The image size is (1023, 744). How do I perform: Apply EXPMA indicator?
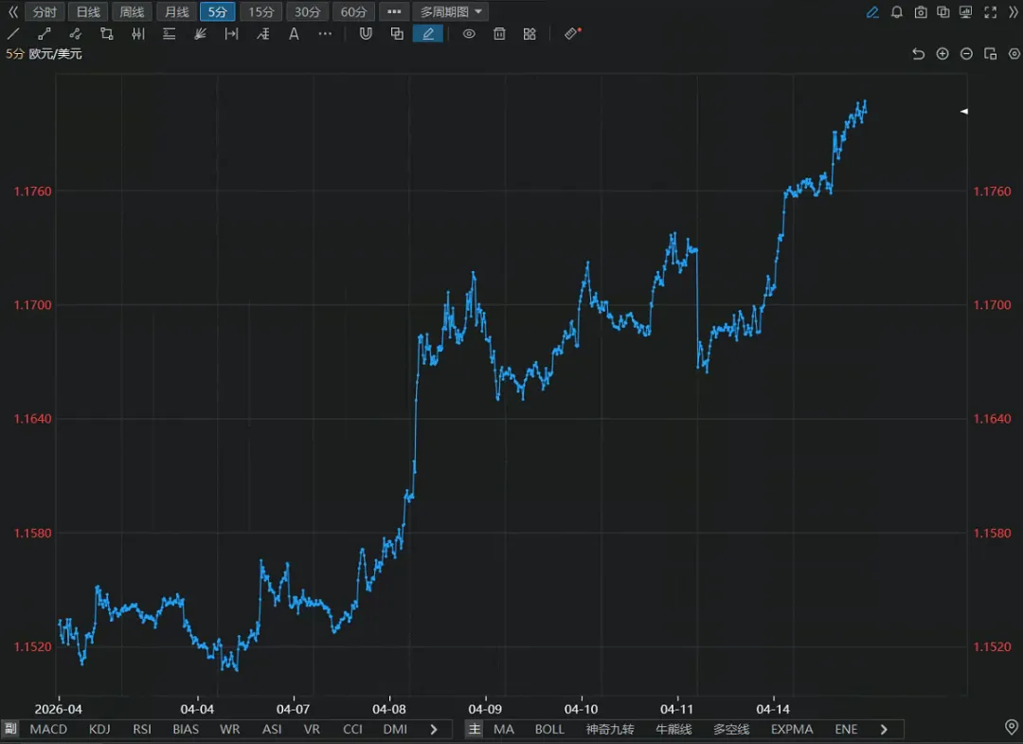[x=792, y=729]
